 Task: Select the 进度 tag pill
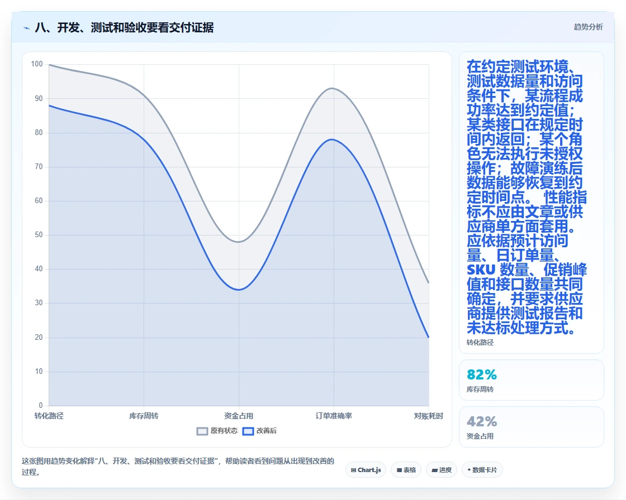442,470
